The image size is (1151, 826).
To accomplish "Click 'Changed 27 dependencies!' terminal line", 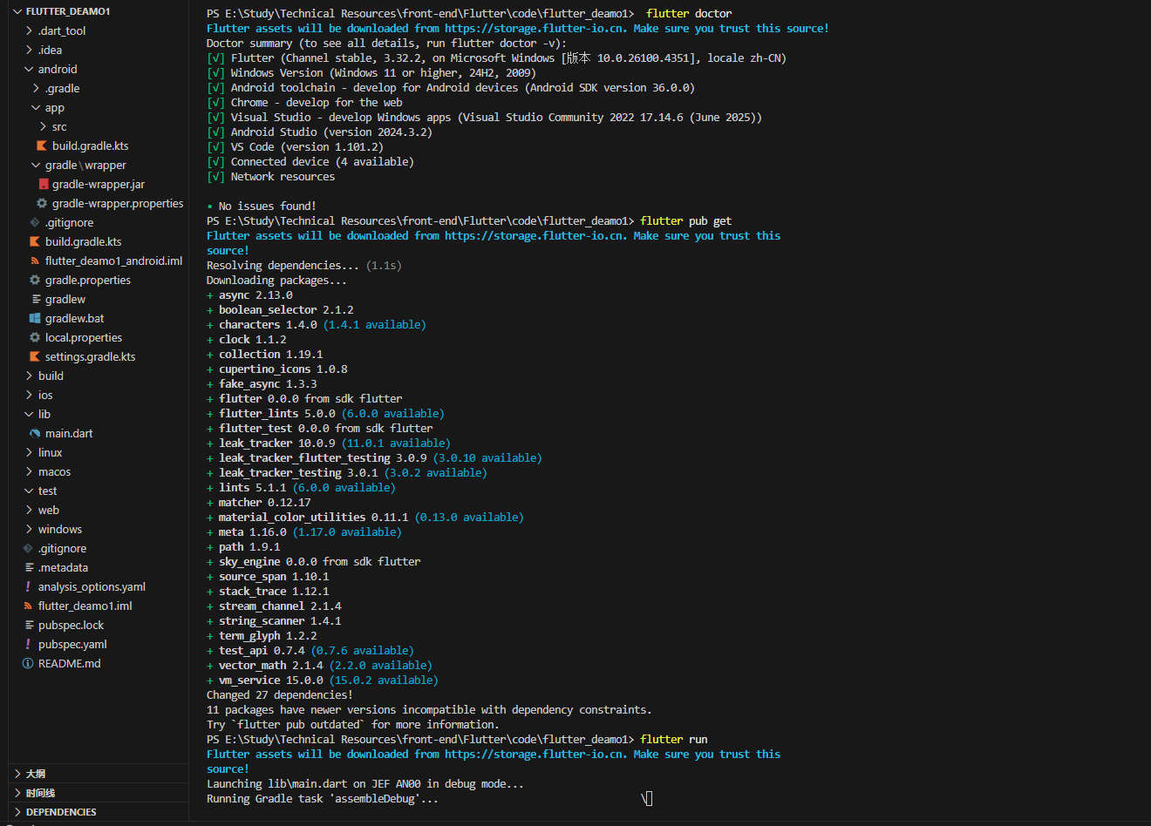I will click(x=280, y=694).
